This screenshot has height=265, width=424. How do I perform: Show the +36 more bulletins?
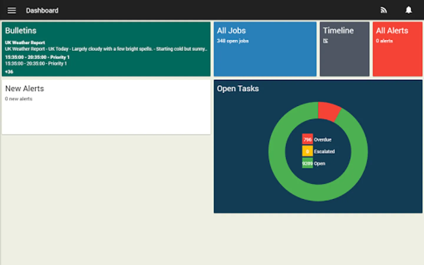9,72
